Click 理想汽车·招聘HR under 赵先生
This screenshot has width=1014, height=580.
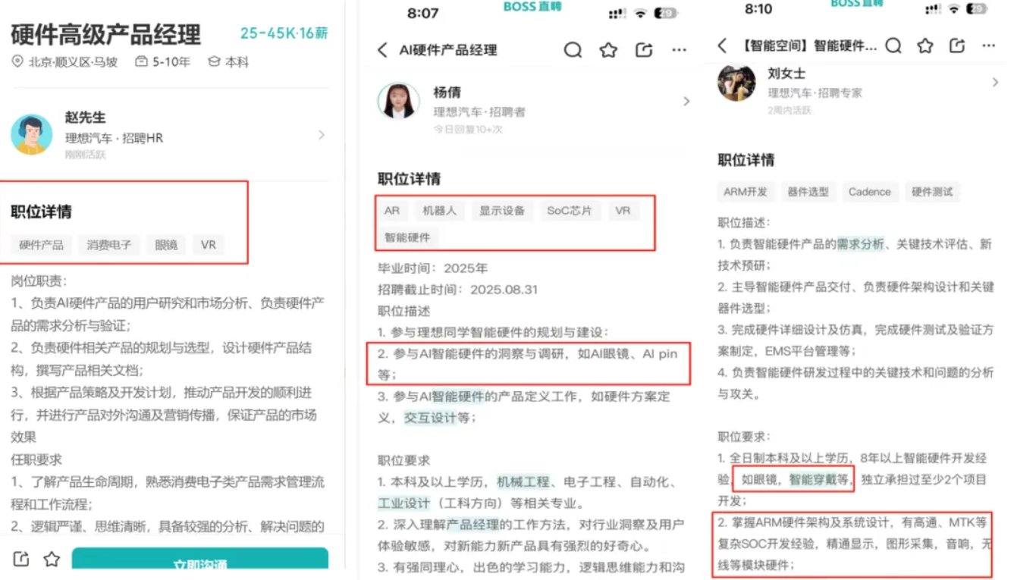pyautogui.click(x=114, y=138)
